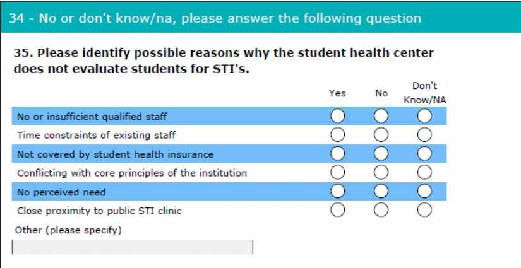521x268 pixels.
Task: Select No for Time constraints of existing staff
Action: point(381,135)
